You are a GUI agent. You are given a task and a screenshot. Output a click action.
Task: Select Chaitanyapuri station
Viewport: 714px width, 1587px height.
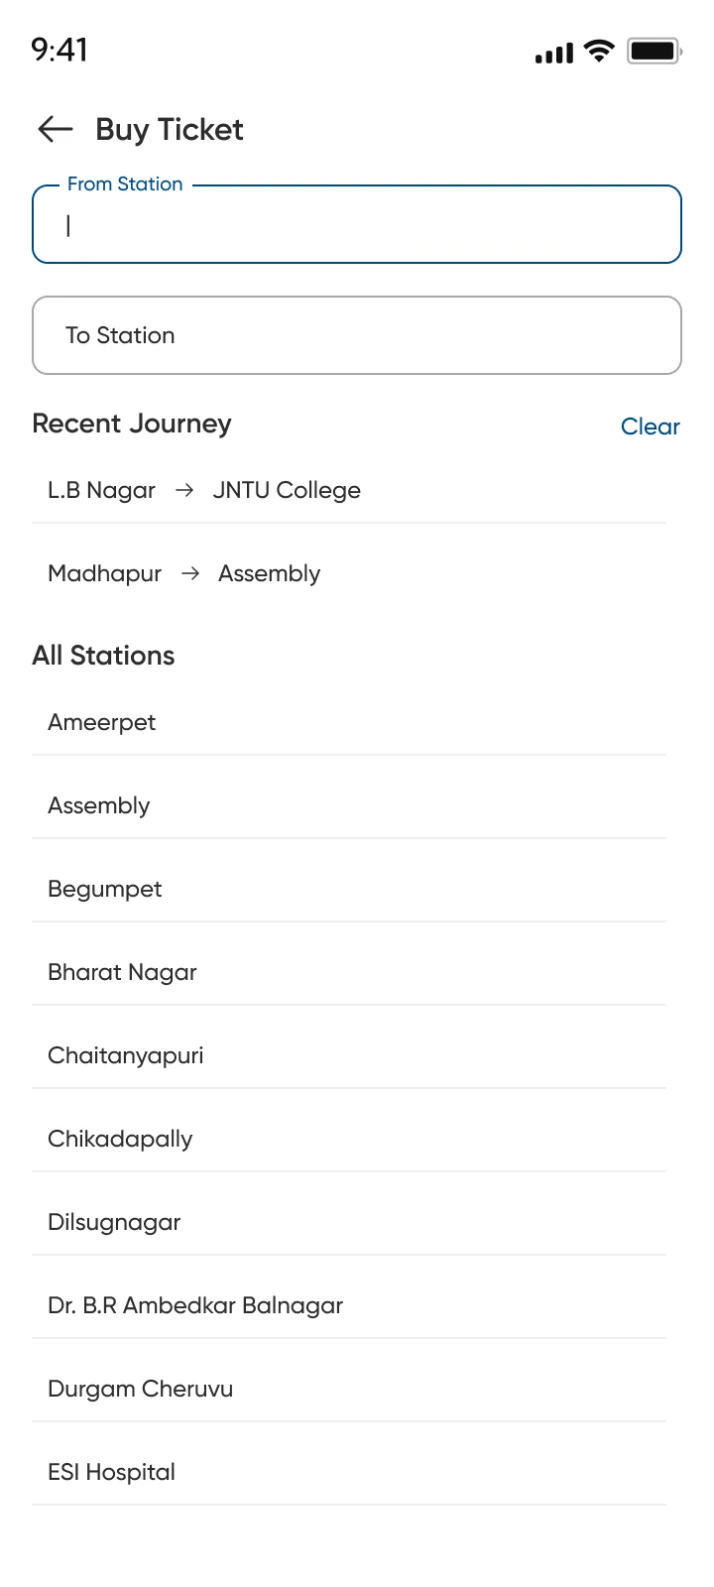click(349, 1055)
